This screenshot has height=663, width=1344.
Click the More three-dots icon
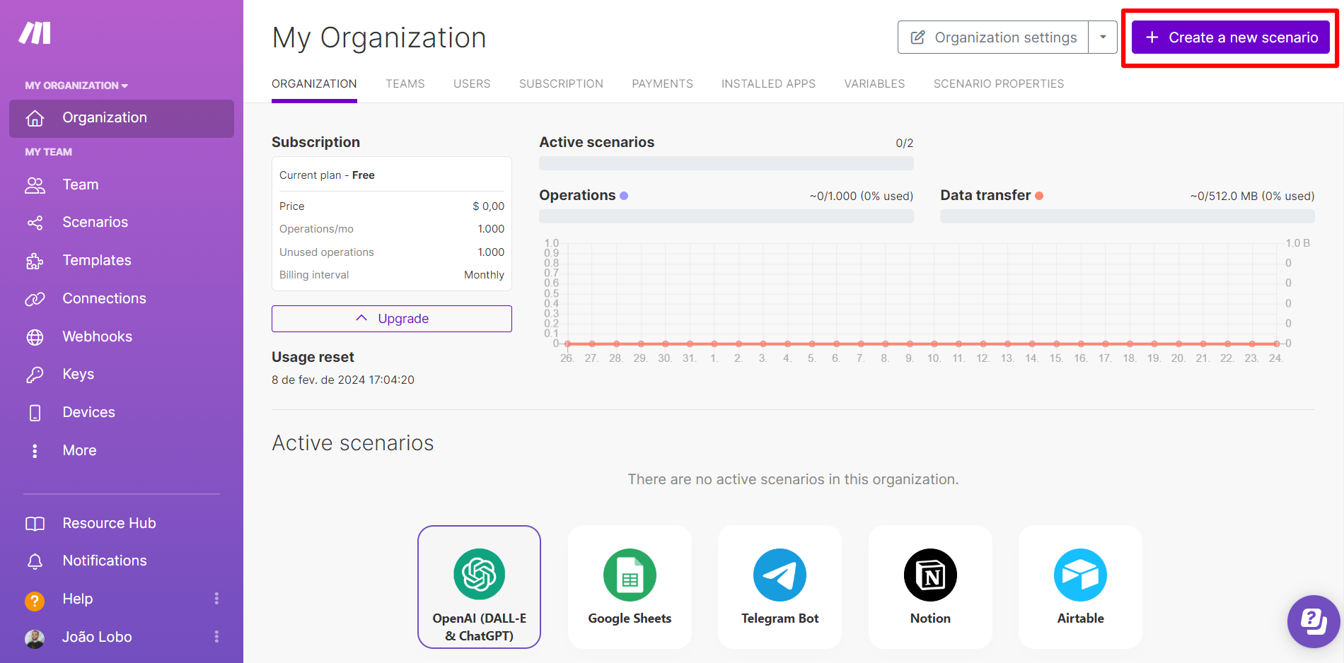pyautogui.click(x=35, y=451)
